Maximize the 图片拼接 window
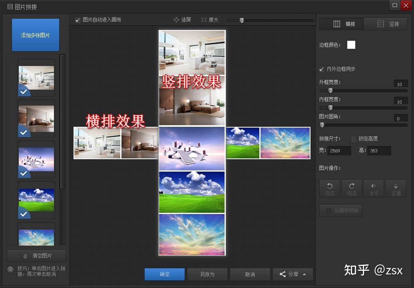The image size is (414, 288). pyautogui.click(x=395, y=5)
